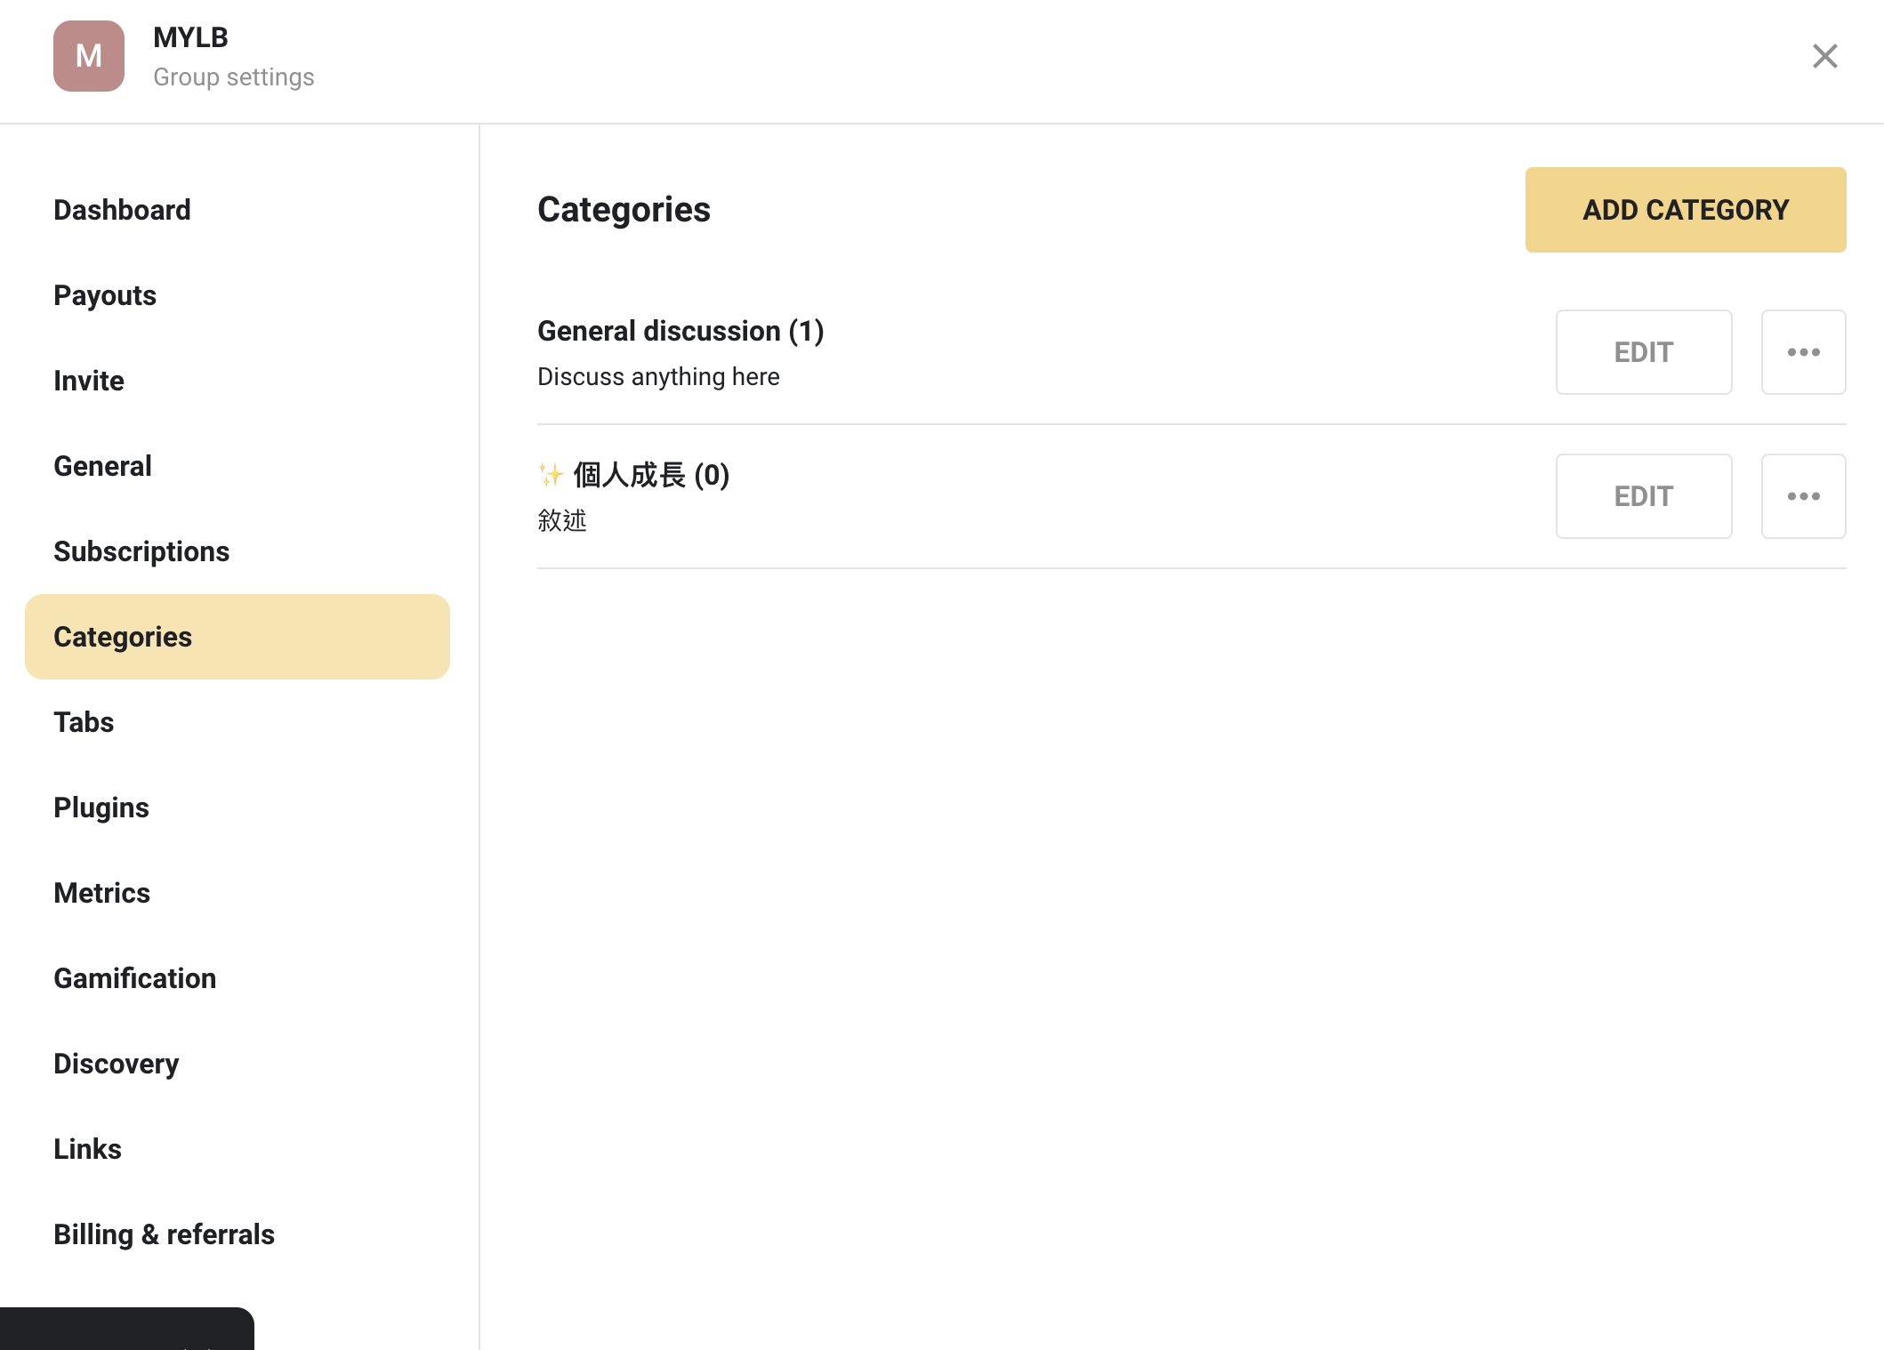The image size is (1884, 1350).
Task: Click the sparkle emoji beside 個人成長
Action: tap(551, 475)
